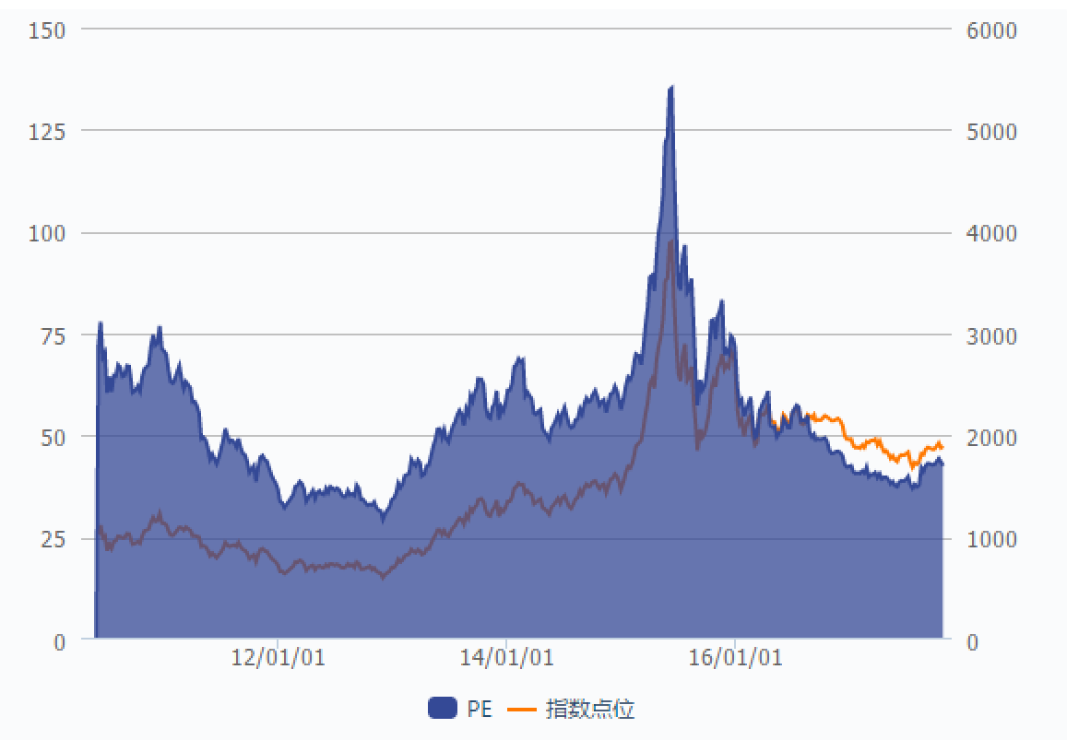Select the 16/01/01 x-axis date label

coord(736,658)
